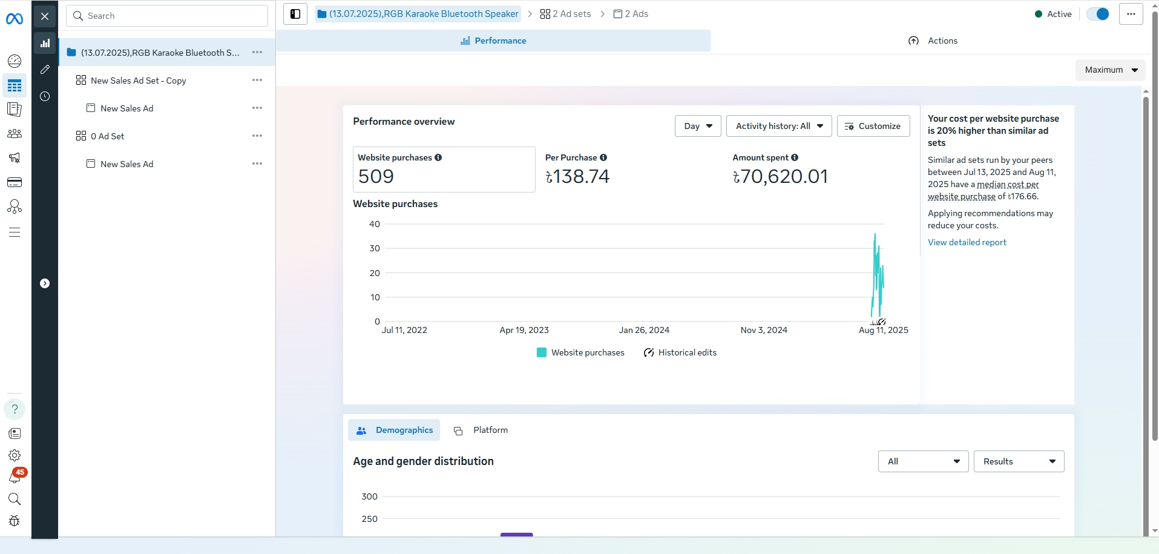The height and width of the screenshot is (554, 1159).
Task: Toggle the campaign Active switch
Action: click(x=1098, y=14)
